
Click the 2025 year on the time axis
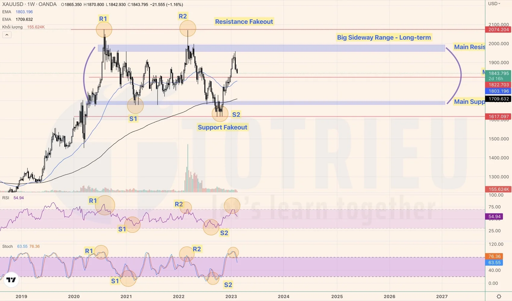[x=337, y=296]
